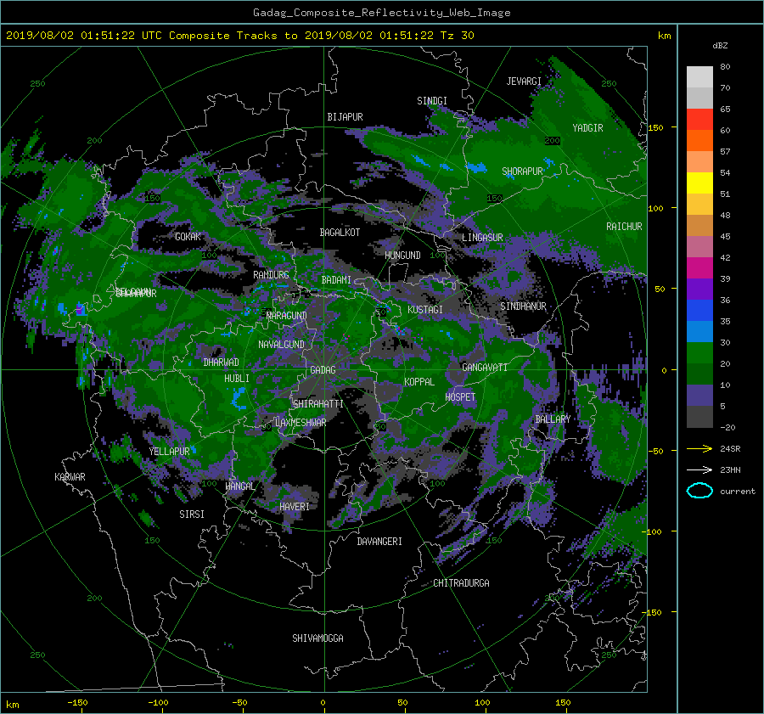Click the dBZ legend heading
The width and height of the screenshot is (764, 714).
coord(720,46)
